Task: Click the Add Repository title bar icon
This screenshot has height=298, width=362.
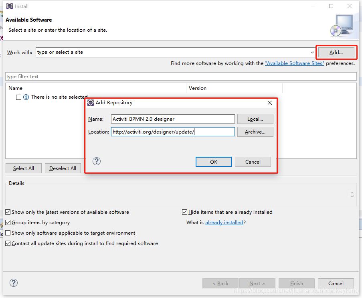Action: pos(91,103)
